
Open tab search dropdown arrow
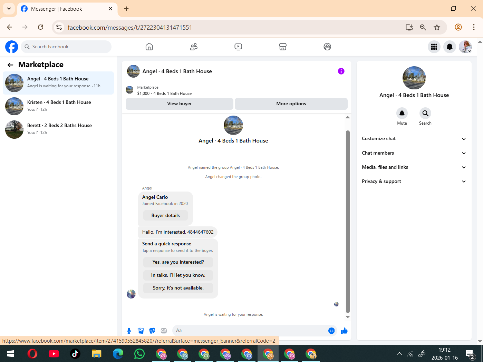click(9, 9)
